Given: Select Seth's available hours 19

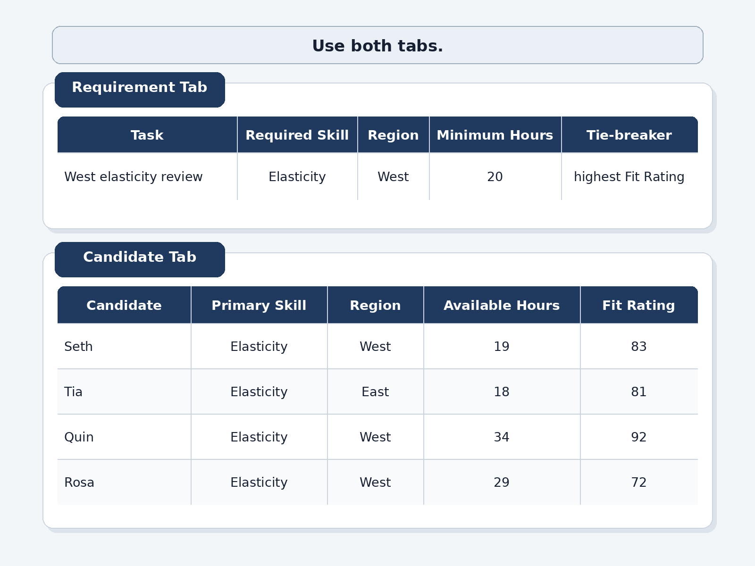Looking at the screenshot, I should coord(502,347).
